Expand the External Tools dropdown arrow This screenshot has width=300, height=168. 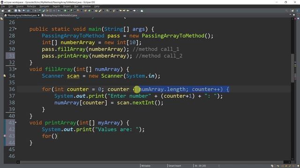81,11
